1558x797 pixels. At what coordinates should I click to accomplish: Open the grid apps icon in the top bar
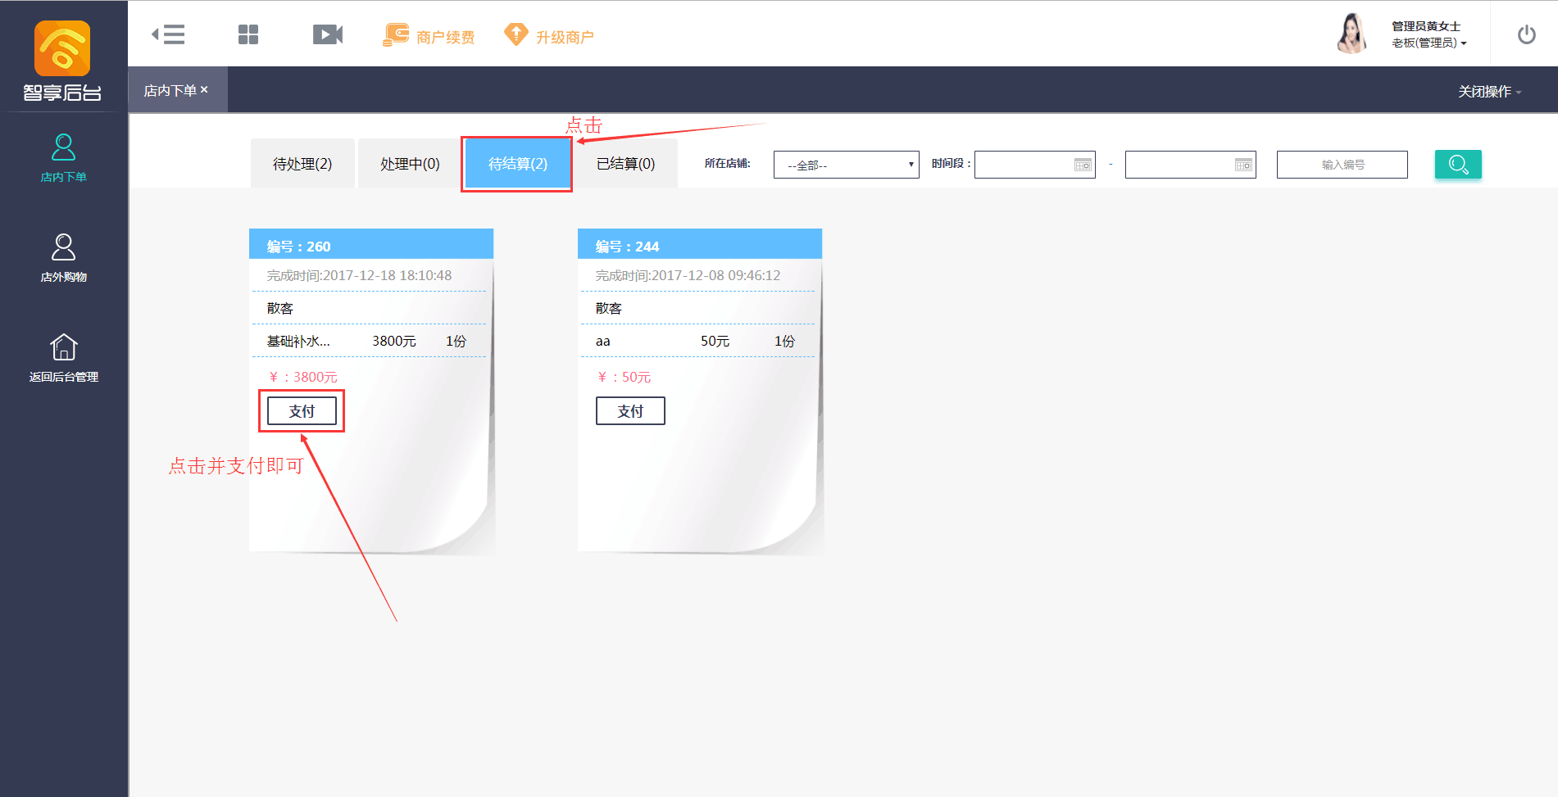248,34
